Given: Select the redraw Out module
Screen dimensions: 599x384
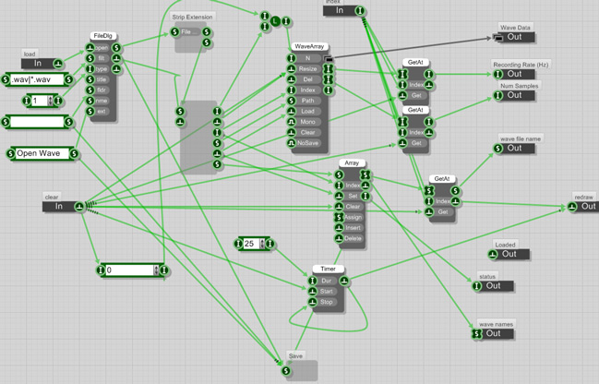Looking at the screenshot, I should [x=588, y=206].
